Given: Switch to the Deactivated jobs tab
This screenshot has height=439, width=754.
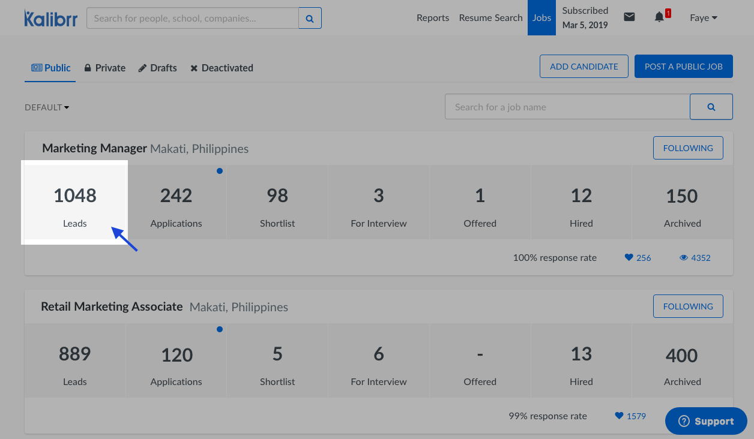Looking at the screenshot, I should pyautogui.click(x=222, y=68).
